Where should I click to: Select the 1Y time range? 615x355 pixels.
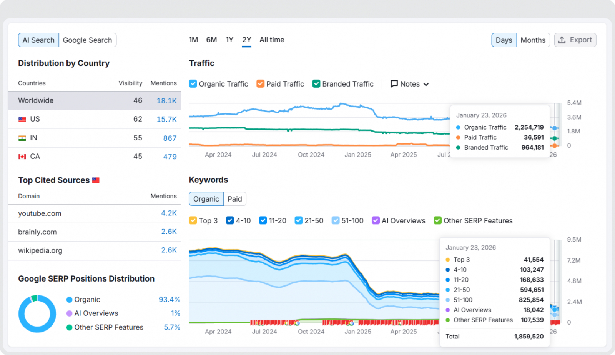pyautogui.click(x=229, y=40)
